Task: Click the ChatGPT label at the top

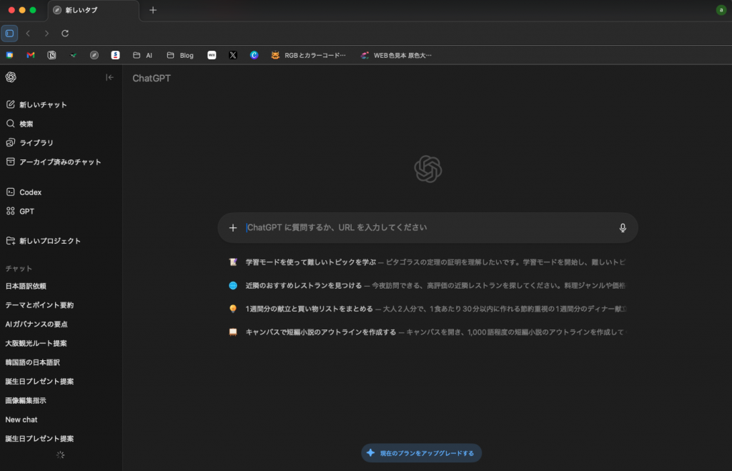Action: (x=151, y=78)
